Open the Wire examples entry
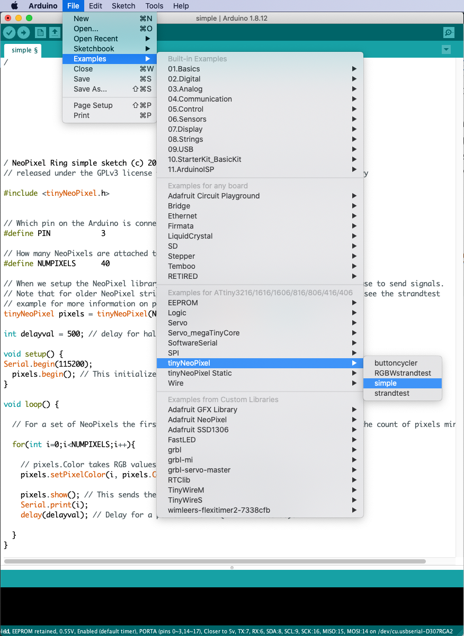Image resolution: width=464 pixels, height=636 pixels. click(260, 383)
